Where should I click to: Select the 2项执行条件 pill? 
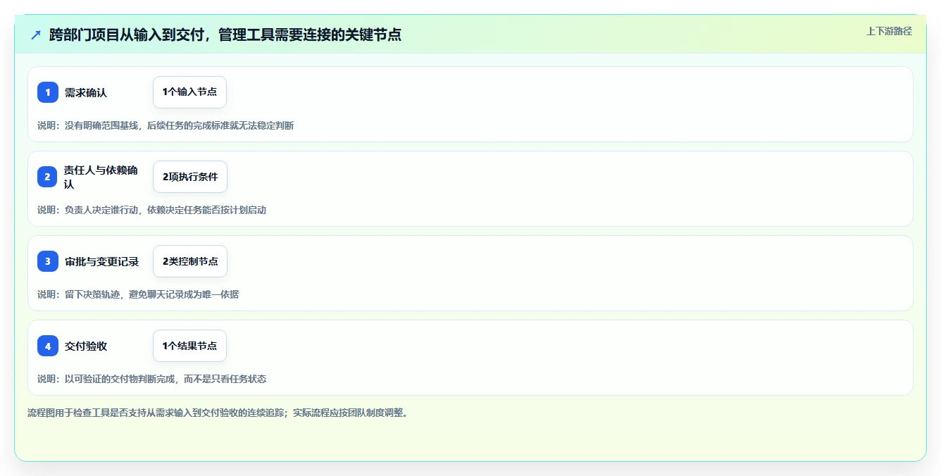coord(190,177)
